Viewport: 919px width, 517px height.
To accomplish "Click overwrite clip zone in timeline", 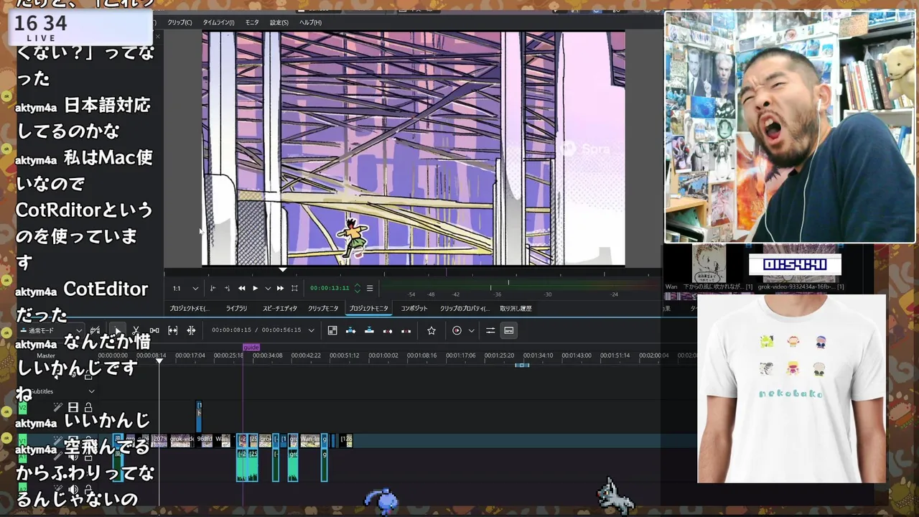I will point(369,330).
